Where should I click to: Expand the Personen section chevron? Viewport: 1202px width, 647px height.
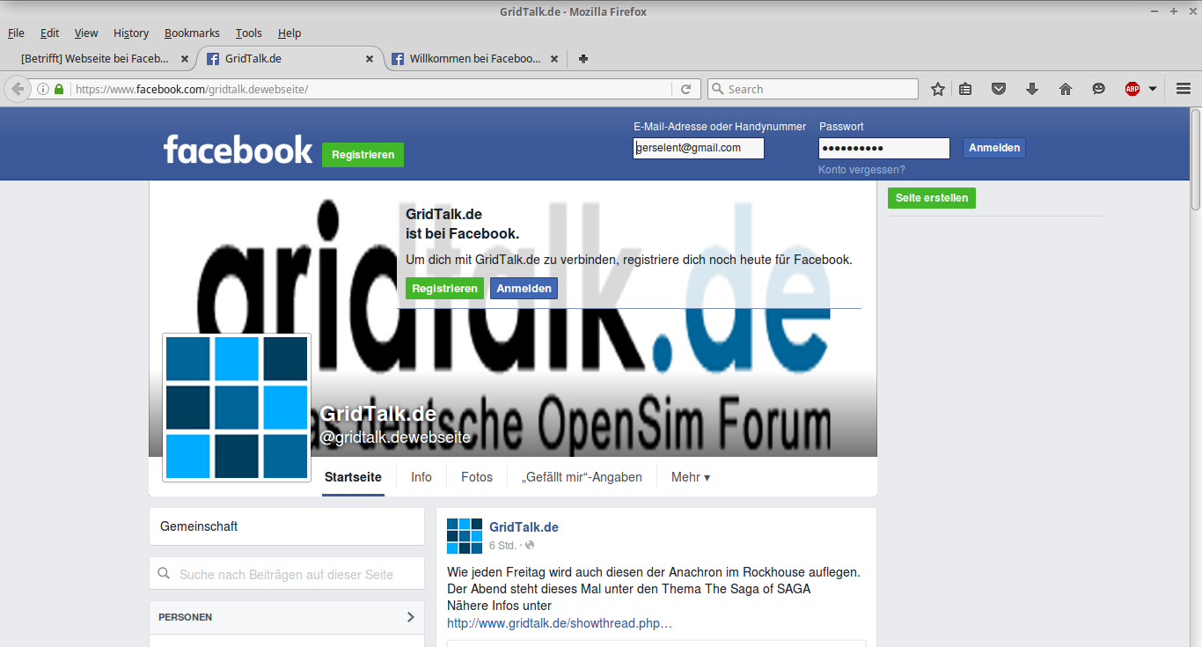410,617
